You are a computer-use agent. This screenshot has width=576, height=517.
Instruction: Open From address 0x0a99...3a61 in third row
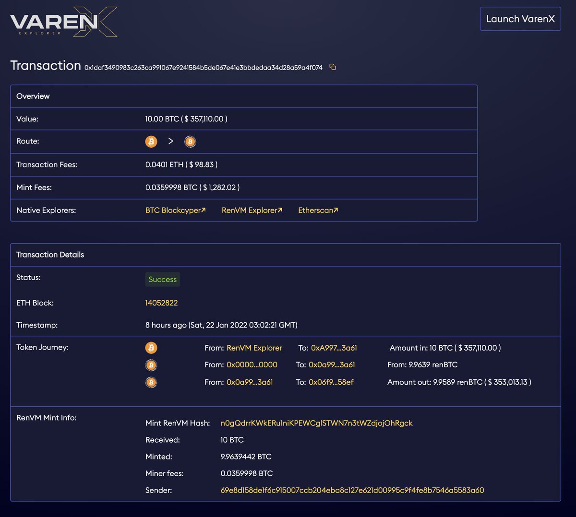point(250,382)
